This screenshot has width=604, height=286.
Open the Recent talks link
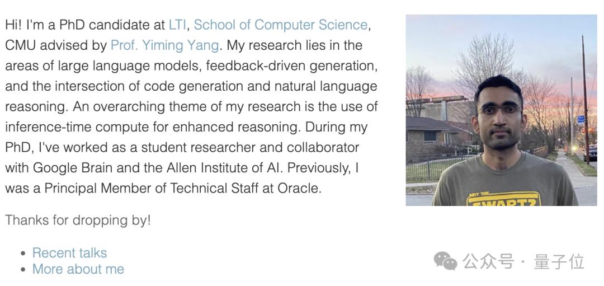point(69,253)
